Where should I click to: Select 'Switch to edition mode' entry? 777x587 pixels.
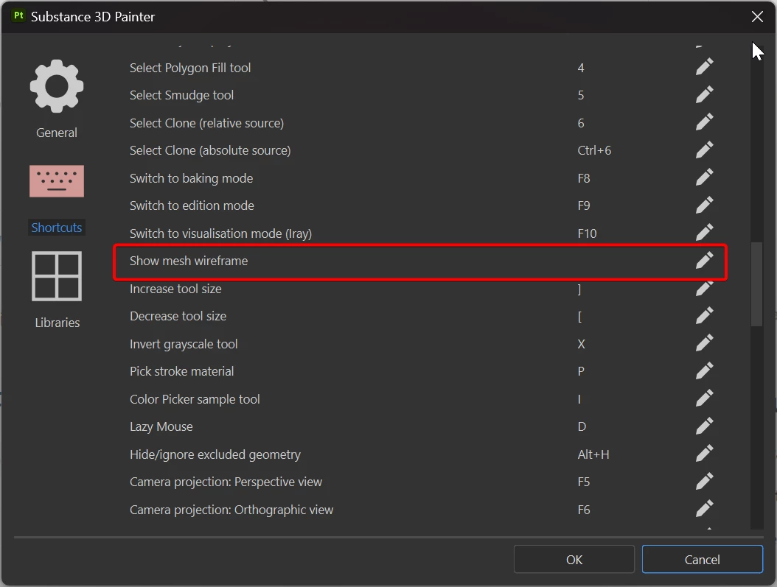click(192, 205)
